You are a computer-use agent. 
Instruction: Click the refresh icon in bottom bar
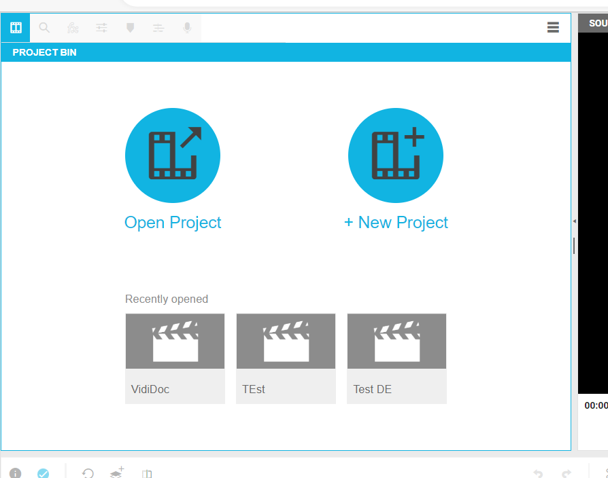88,473
